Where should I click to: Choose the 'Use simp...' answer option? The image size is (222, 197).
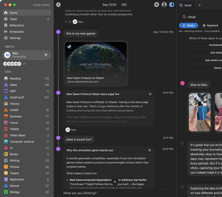click(205, 52)
